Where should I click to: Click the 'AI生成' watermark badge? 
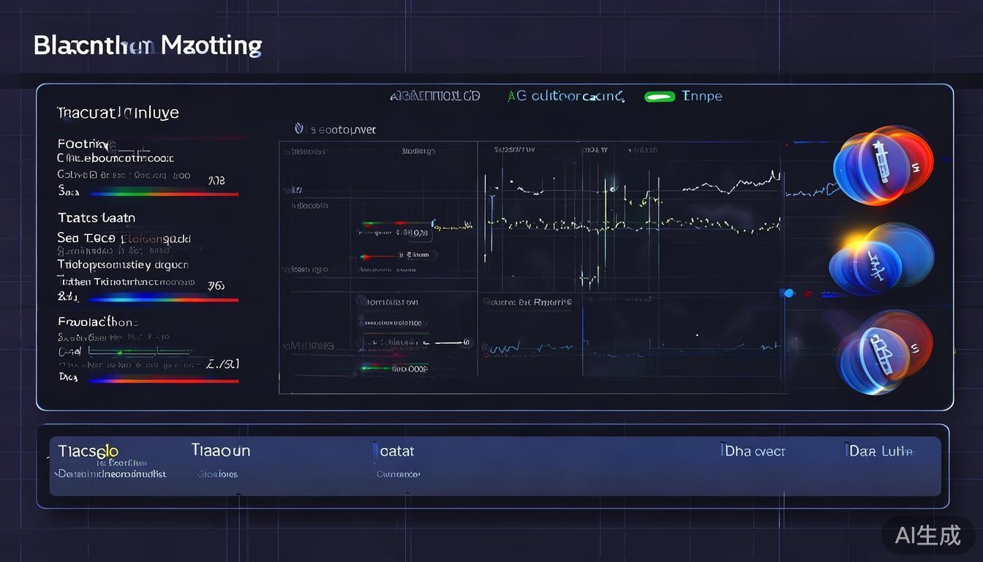[x=927, y=535]
